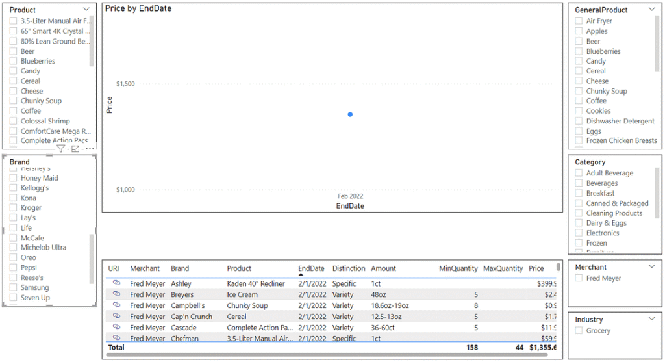Screen dimensions: 665x362
Task: Click the GeneralProduct slicer vertical scrollbar
Action: (x=657, y=44)
